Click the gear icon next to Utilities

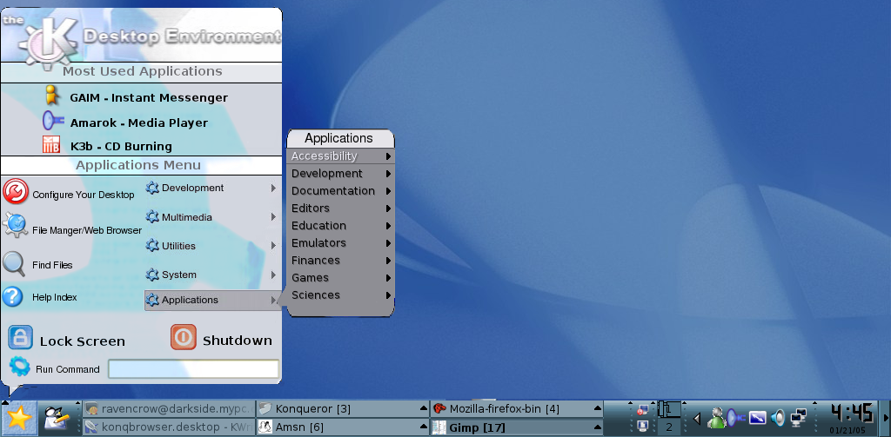click(151, 245)
